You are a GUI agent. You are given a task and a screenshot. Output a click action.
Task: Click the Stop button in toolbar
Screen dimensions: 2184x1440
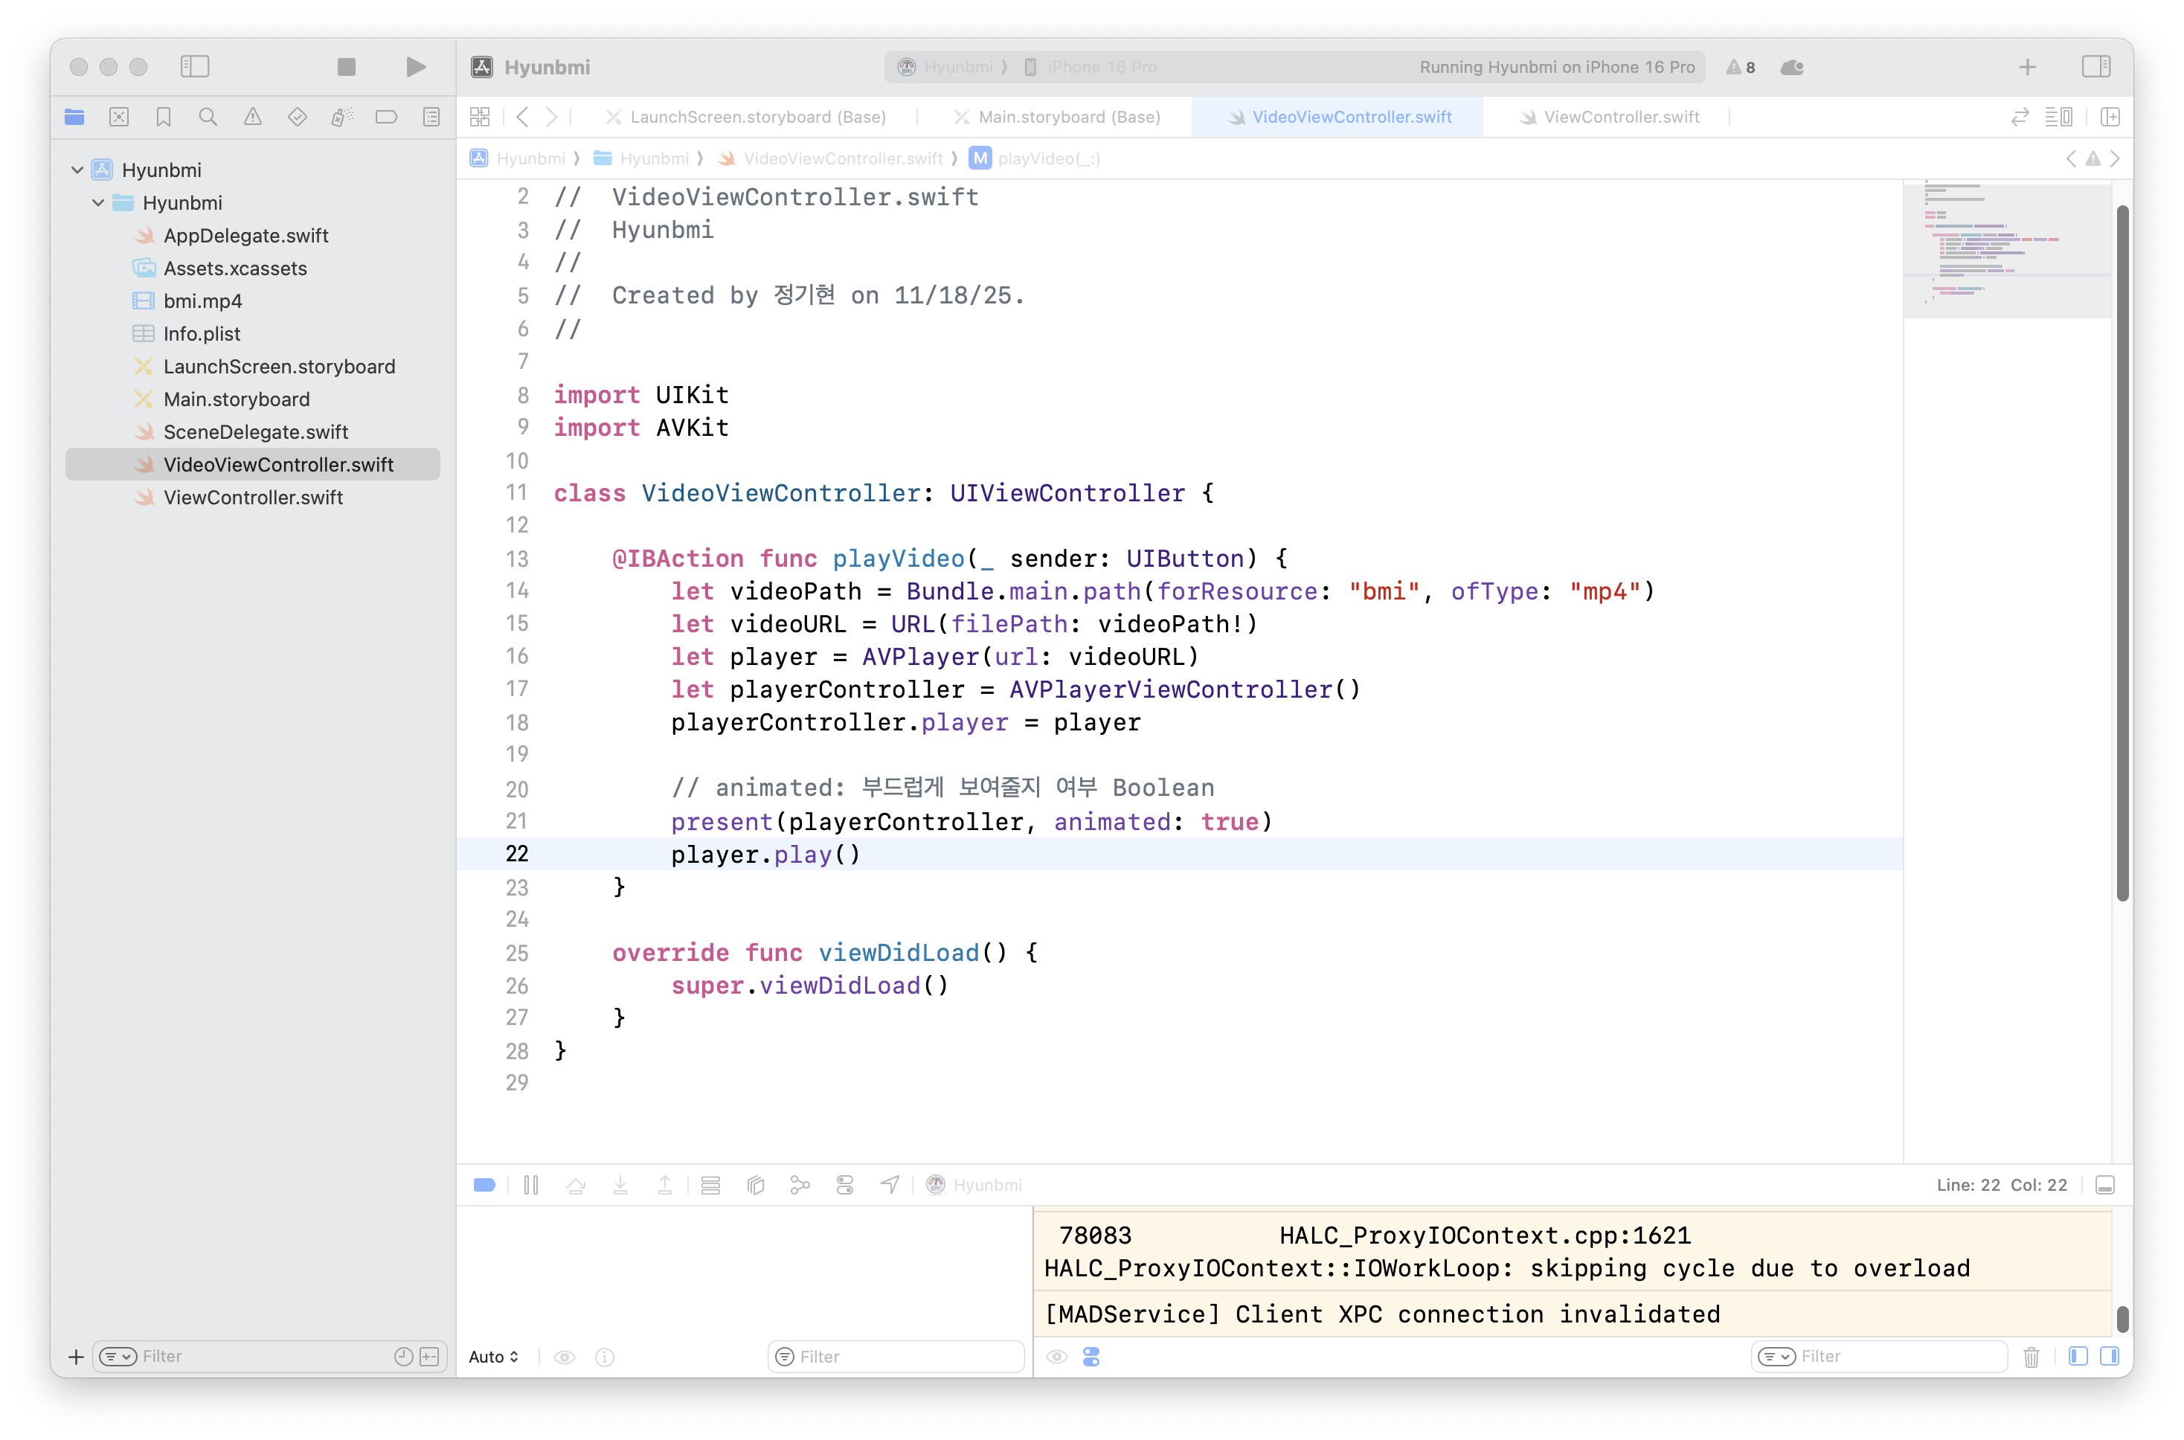click(x=346, y=67)
